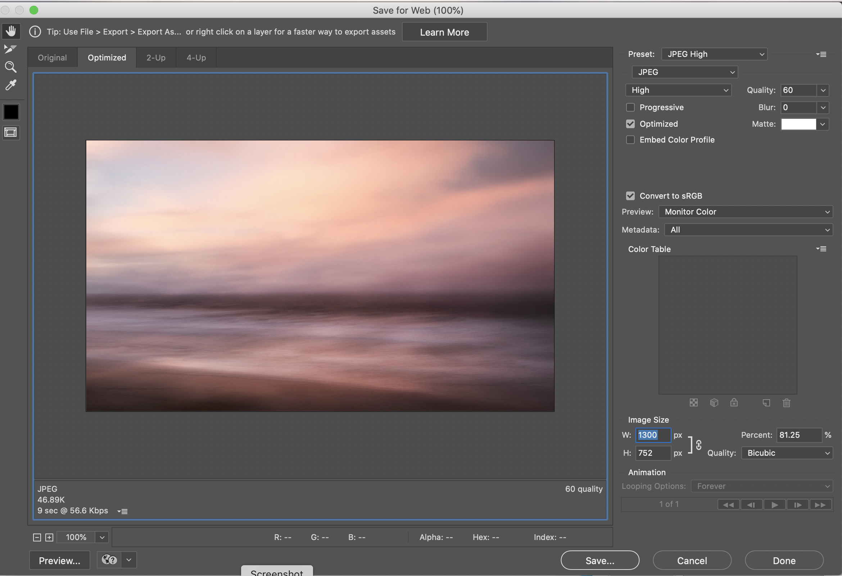This screenshot has height=576, width=842.
Task: Open the Preset dropdown showing JPEG High
Action: tap(714, 54)
